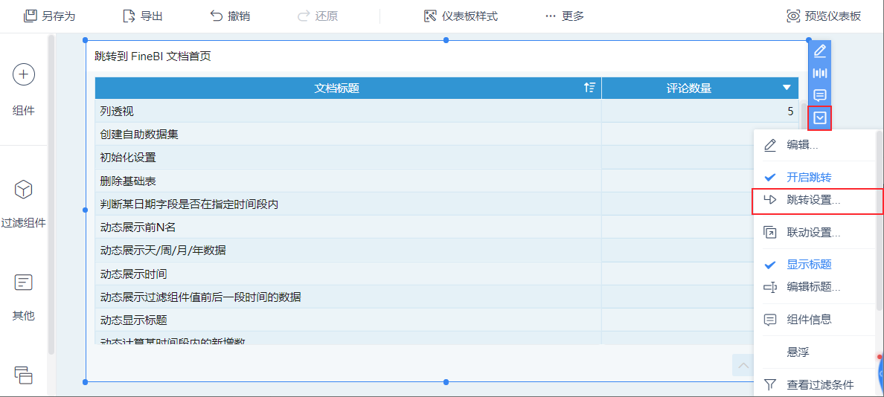
Task: Open the More (更多) menu
Action: click(x=564, y=16)
